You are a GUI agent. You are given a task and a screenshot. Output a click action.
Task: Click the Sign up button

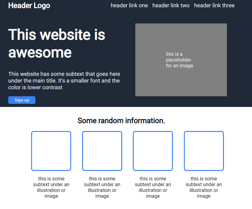click(x=22, y=100)
